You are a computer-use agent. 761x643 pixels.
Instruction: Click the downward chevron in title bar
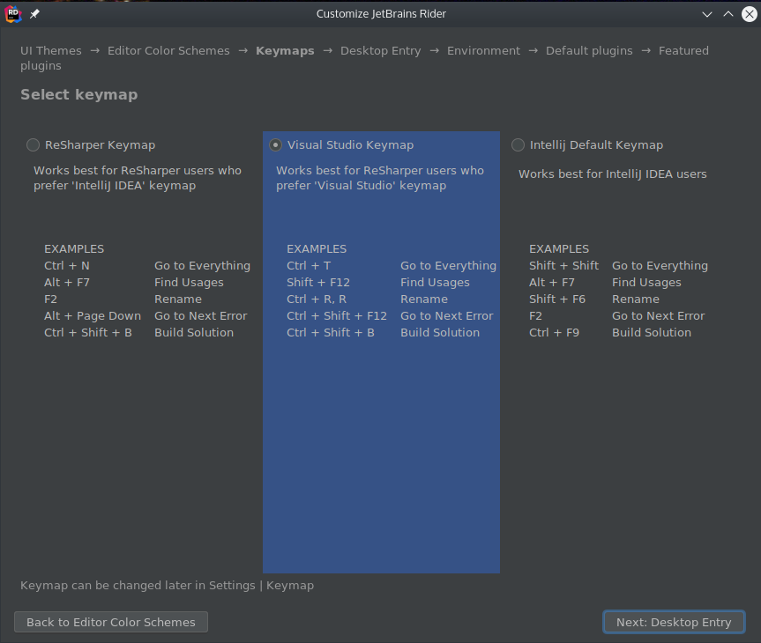pos(706,14)
